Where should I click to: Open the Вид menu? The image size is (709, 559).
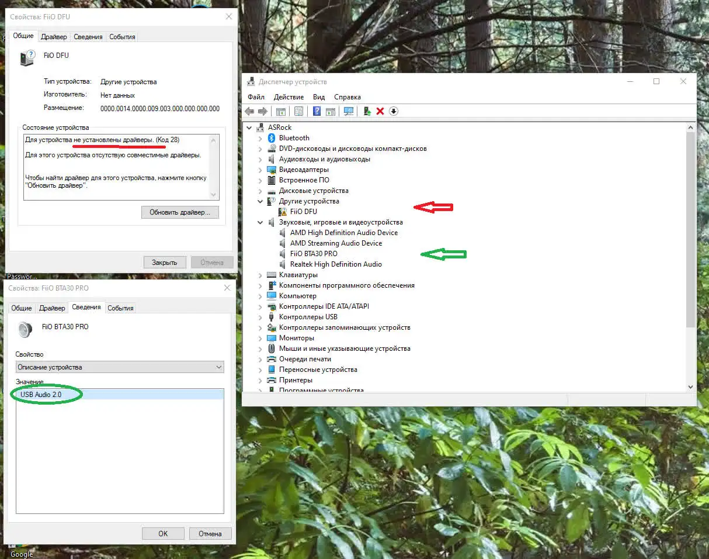(x=319, y=97)
